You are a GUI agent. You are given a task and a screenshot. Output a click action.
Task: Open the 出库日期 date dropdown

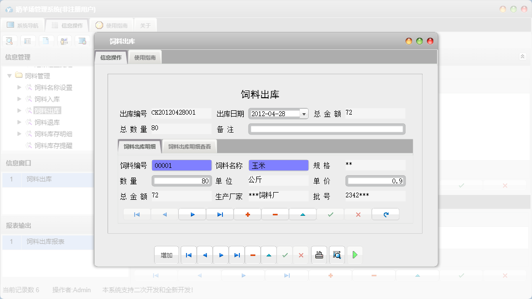coord(304,113)
